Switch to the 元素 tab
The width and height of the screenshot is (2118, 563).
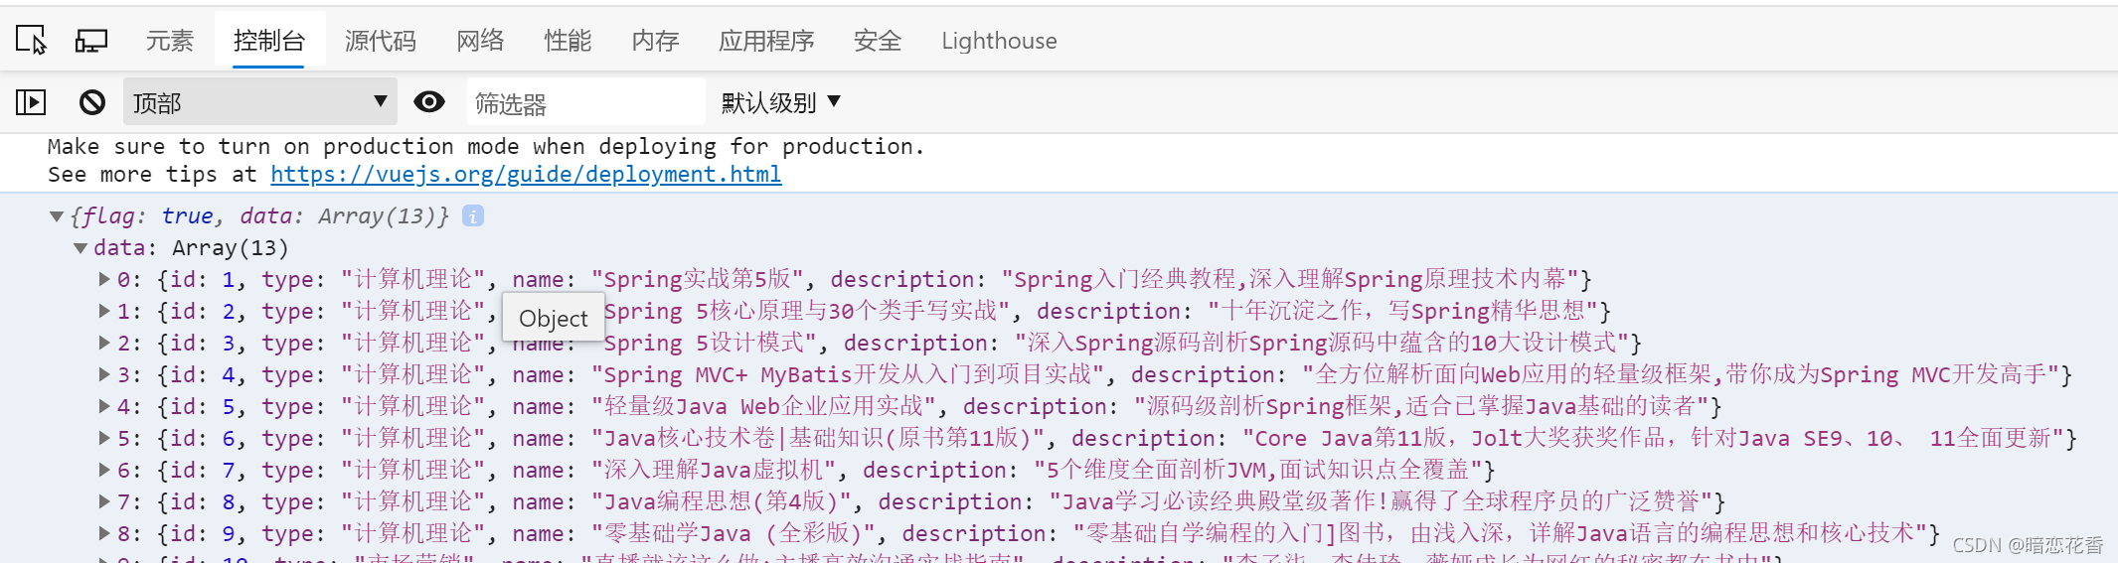[170, 41]
